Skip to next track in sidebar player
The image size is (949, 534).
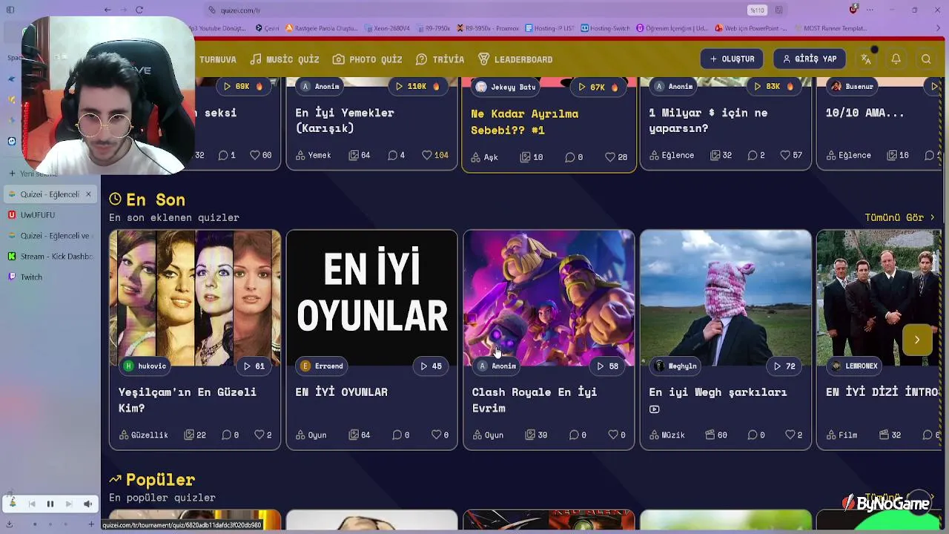[x=68, y=504]
